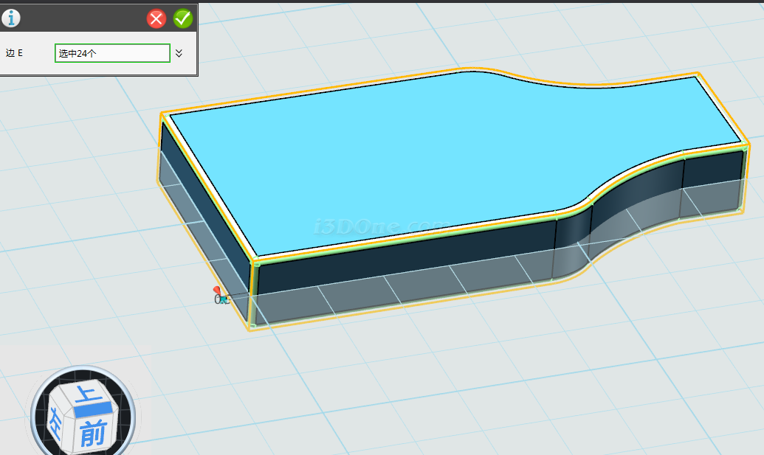Switch to front view via 前 cube face
Image resolution: width=764 pixels, height=455 pixels.
coord(92,433)
